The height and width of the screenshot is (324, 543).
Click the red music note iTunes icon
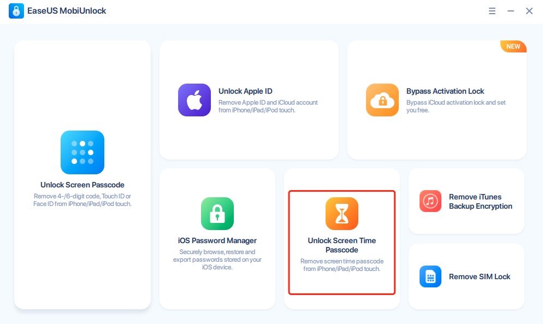click(430, 201)
